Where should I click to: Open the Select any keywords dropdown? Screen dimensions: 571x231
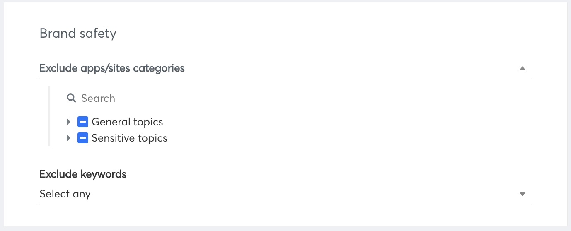coord(285,194)
